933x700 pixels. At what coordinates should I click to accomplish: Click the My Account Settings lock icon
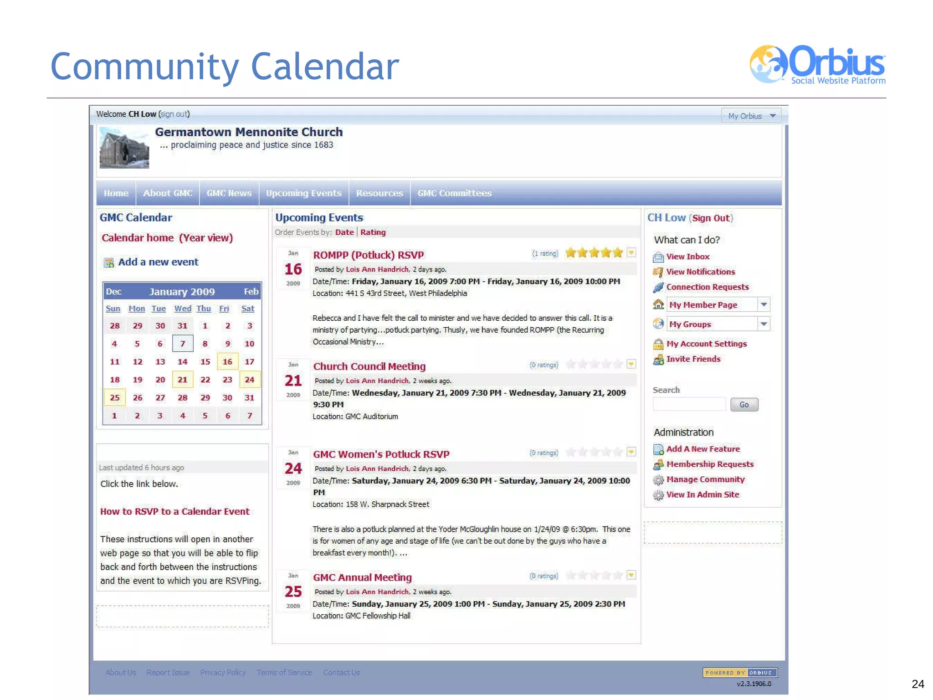(658, 344)
